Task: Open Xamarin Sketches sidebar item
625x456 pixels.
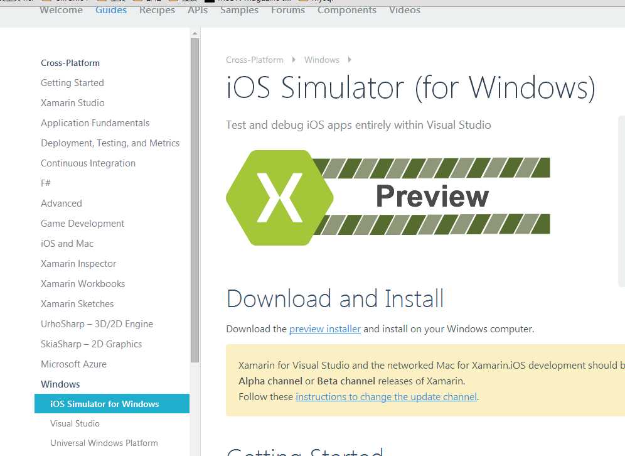Action: (x=77, y=304)
